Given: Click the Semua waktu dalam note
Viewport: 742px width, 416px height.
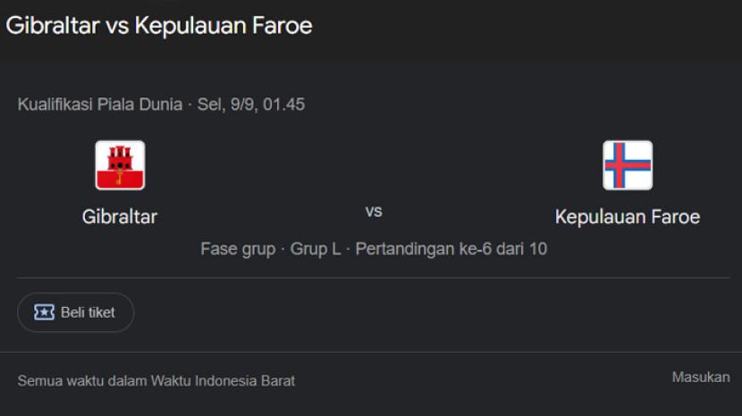Looking at the screenshot, I should pyautogui.click(x=82, y=381).
